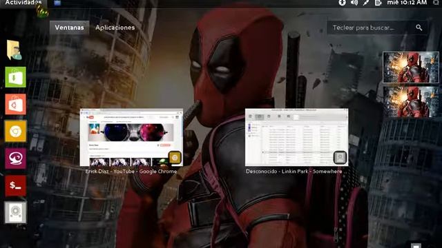Launch the red terminal dash icon
Viewport: 442px width, 248px height.
(15, 185)
